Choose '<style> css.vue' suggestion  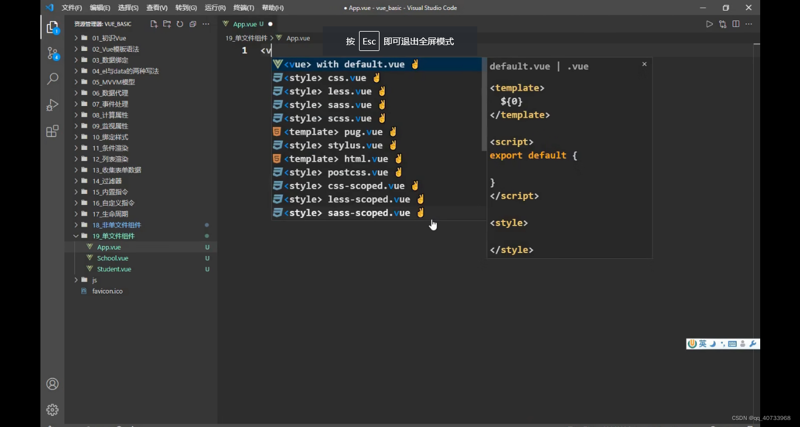tap(377, 78)
